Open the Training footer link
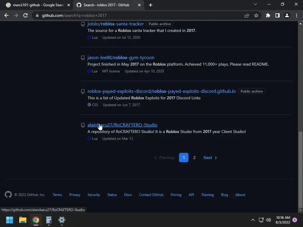Screen dimensions: 303x227 (207, 195)
